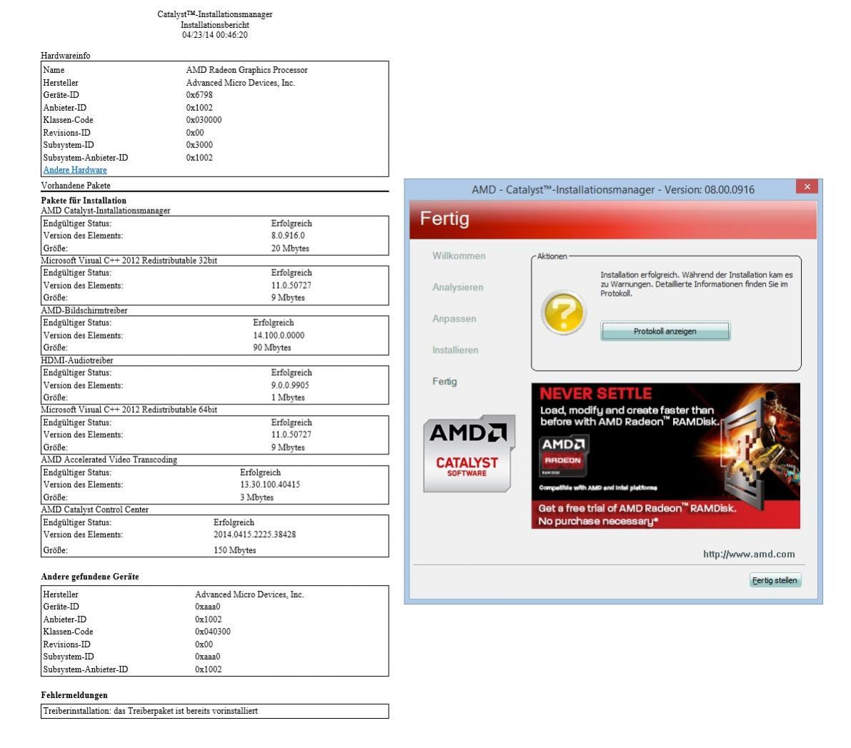Screen dimensions: 851x748
Task: Click the version value 2014.0415.2225.38428
Action: [x=254, y=534]
